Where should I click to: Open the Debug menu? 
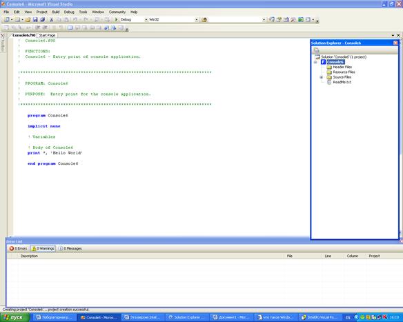pos(69,12)
